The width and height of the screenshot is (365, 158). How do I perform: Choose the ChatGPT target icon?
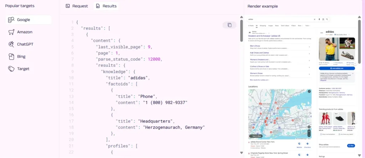11,44
